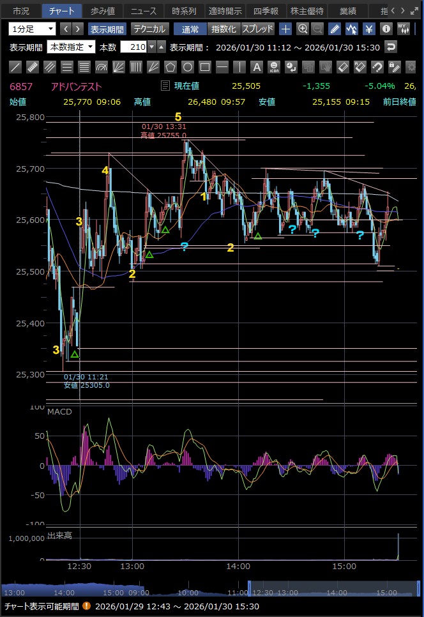The height and width of the screenshot is (617, 424).
Task: Activate the magnet snap tool
Action: (377, 67)
